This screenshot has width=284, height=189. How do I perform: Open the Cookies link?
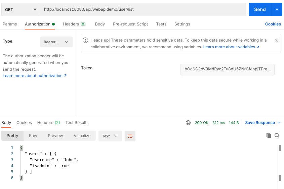(x=273, y=24)
